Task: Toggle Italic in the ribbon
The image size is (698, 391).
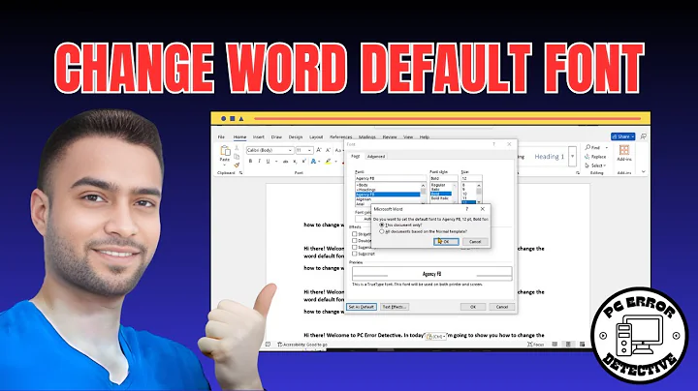Action: pos(259,162)
